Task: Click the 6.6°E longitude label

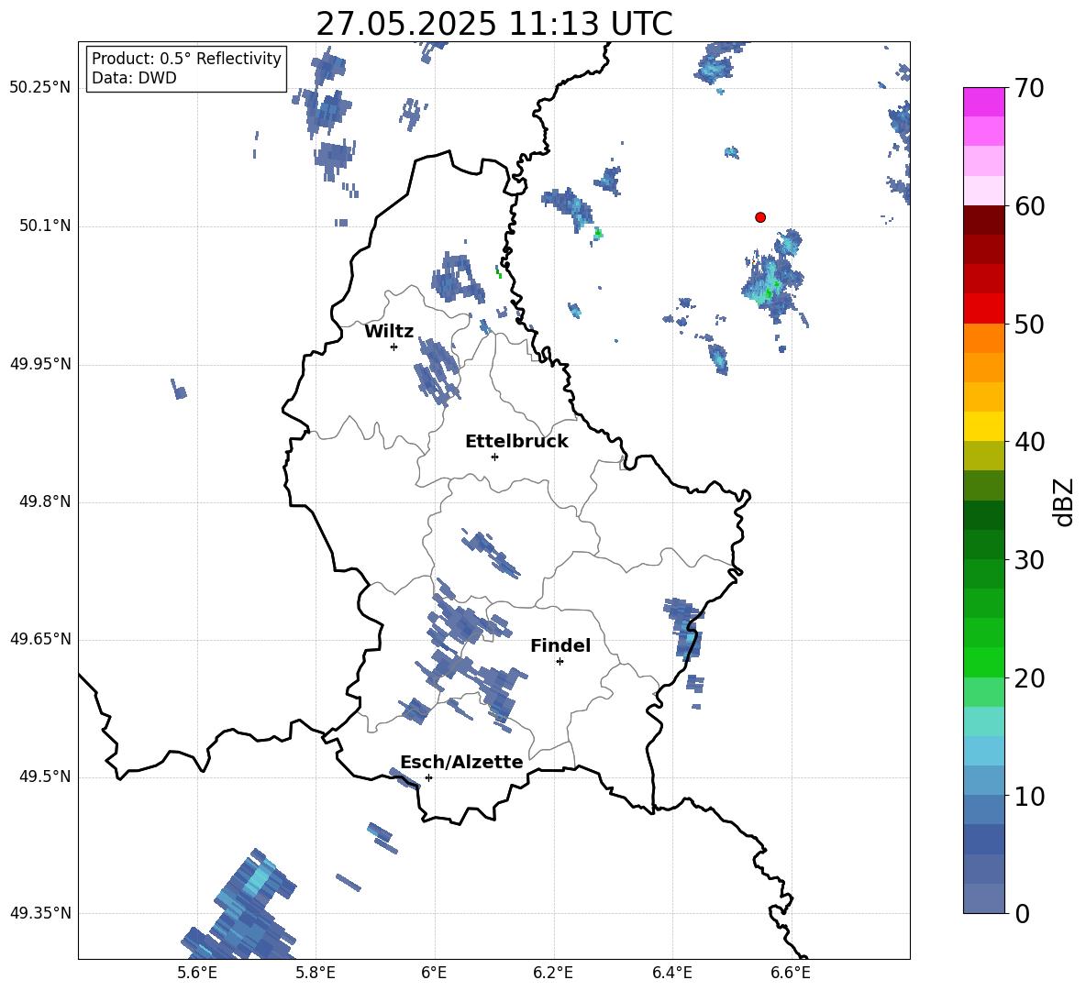Action: (x=791, y=973)
